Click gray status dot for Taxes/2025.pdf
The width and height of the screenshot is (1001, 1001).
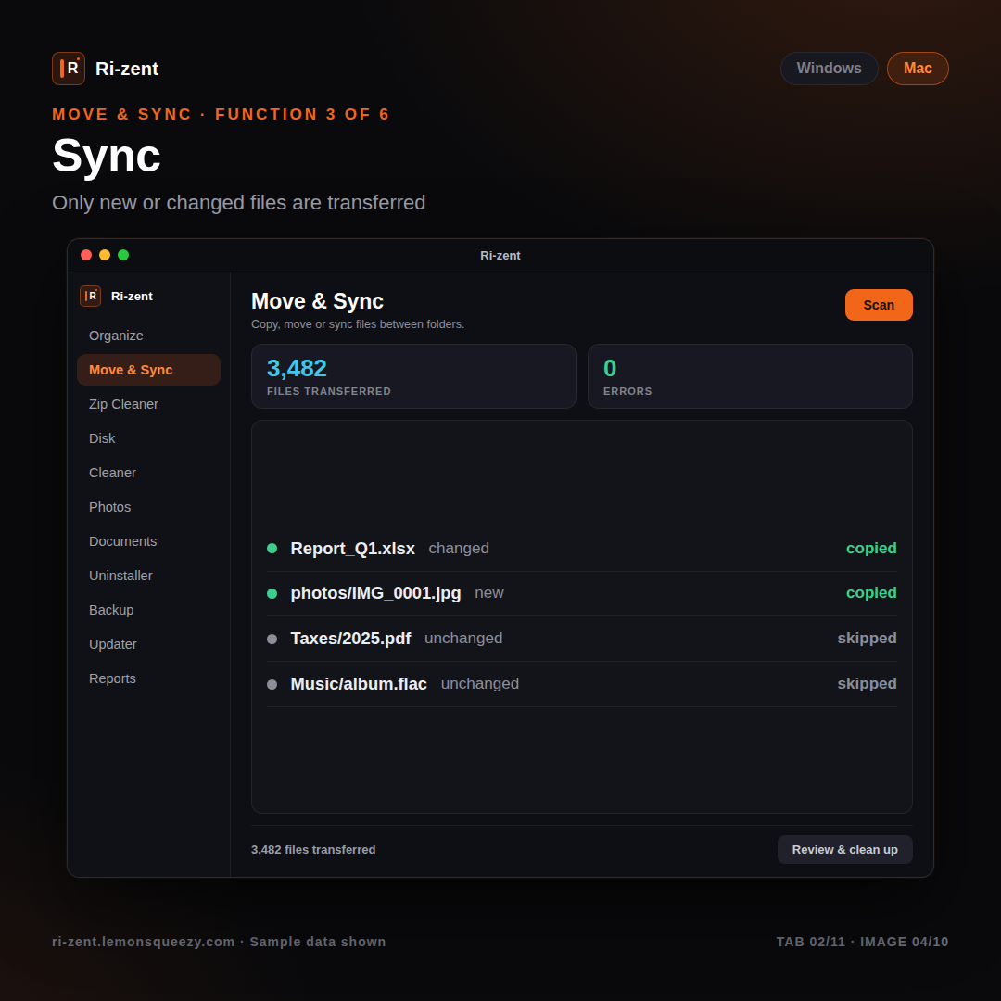click(272, 639)
